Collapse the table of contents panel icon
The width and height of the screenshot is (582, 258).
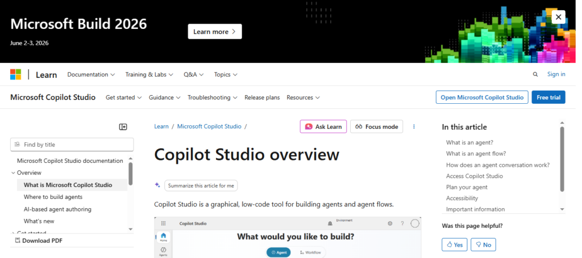click(x=123, y=127)
